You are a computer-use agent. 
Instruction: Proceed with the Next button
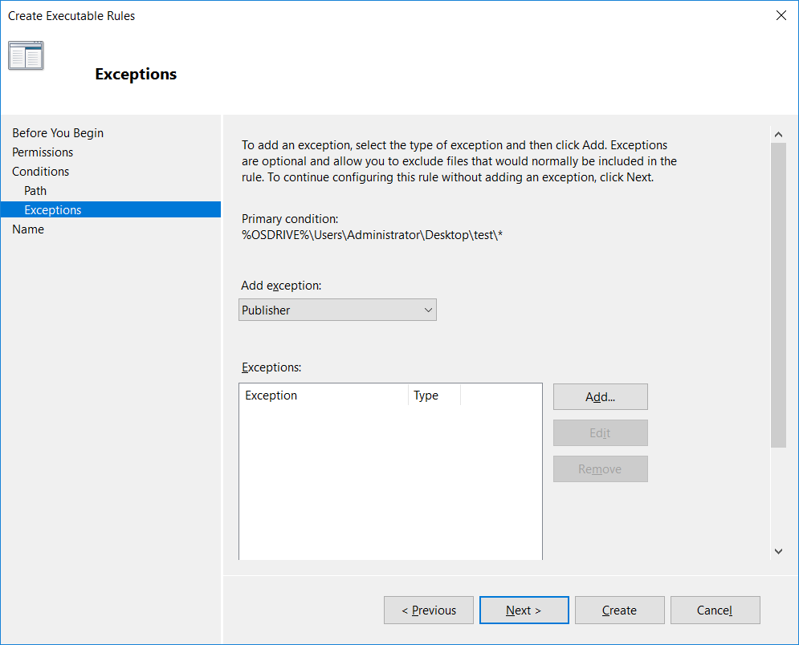coord(524,610)
